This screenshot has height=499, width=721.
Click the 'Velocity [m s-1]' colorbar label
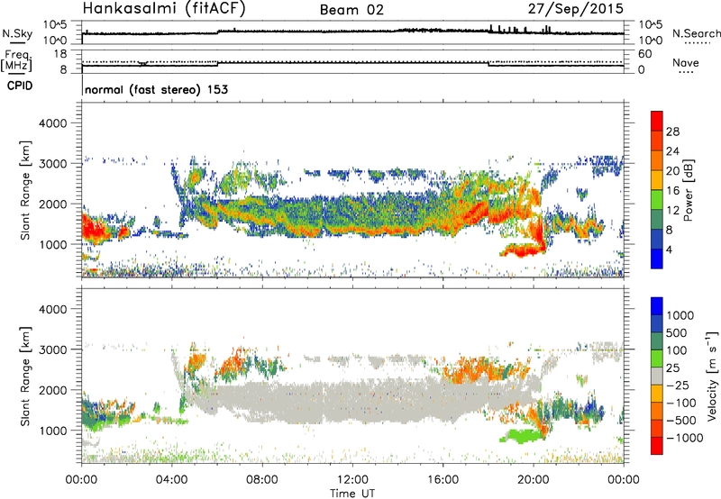coord(712,376)
